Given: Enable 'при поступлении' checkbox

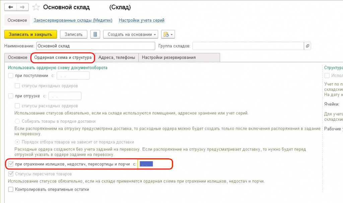Looking at the screenshot, I should point(10,76).
